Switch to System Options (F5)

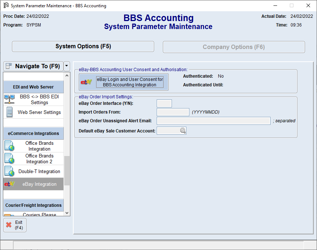point(83,46)
